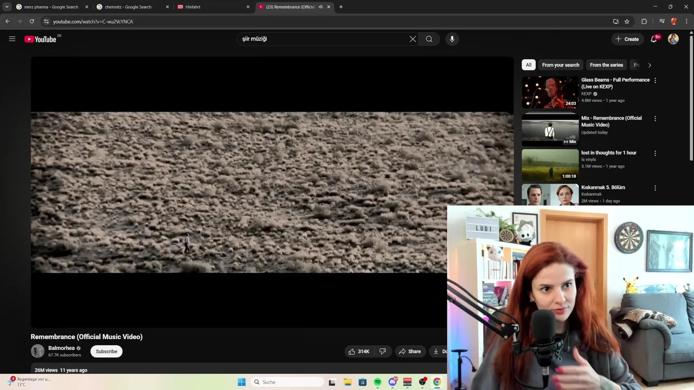
Task: Go to the YouTube home logo
Action: 41,39
